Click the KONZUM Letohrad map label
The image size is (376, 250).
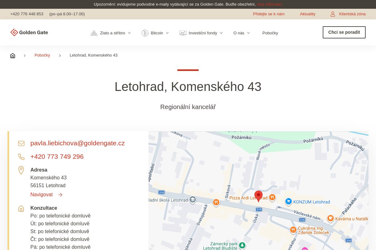(311, 202)
